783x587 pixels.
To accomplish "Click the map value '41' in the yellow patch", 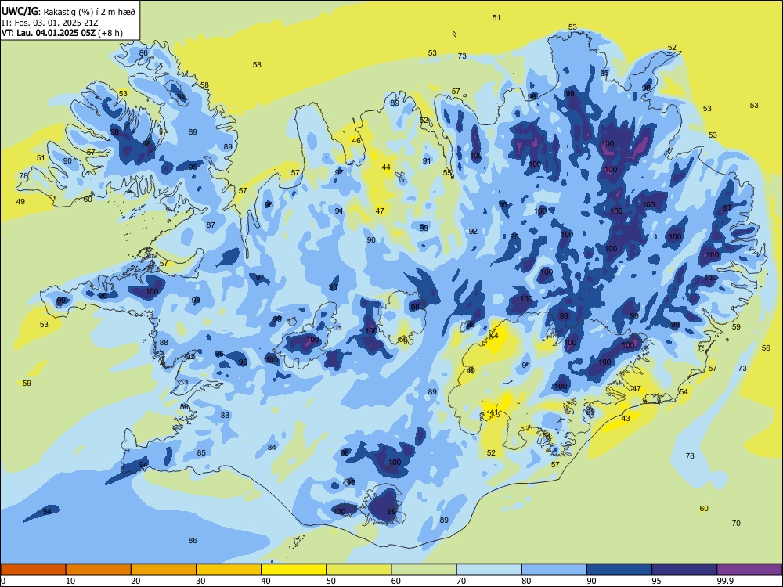I will pyautogui.click(x=494, y=412).
